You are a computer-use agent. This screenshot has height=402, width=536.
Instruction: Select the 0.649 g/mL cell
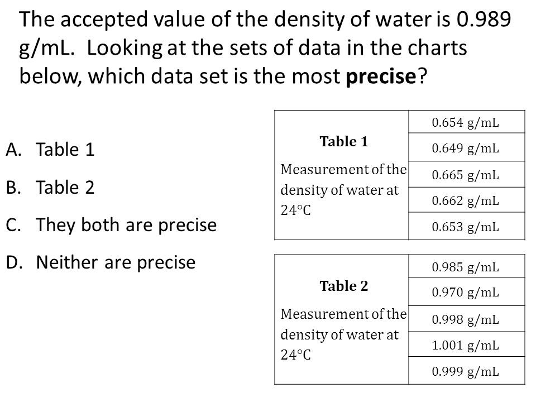tap(467, 147)
